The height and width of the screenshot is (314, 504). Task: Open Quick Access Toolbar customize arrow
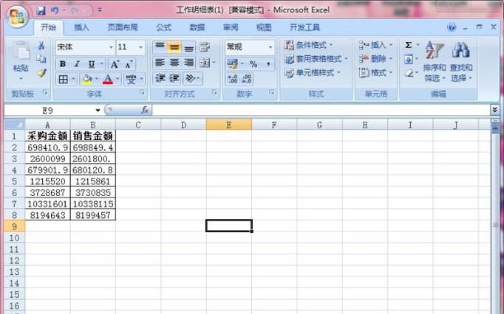coord(100,10)
